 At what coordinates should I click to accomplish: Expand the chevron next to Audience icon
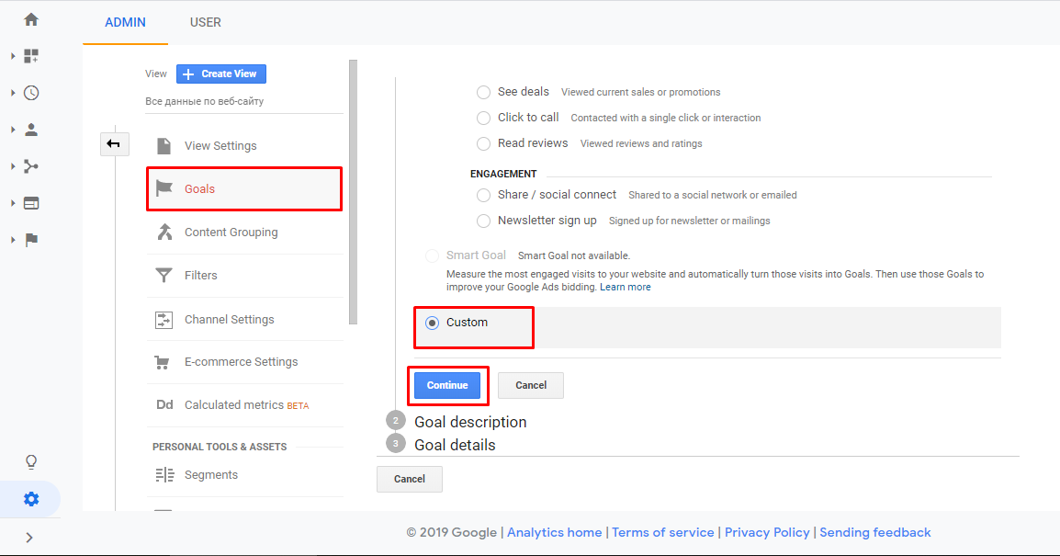[11, 129]
